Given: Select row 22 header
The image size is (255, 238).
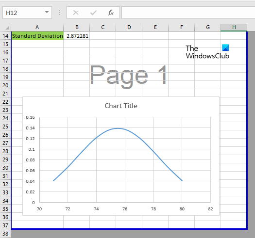Looking at the screenshot, I should [x=5, y=102].
